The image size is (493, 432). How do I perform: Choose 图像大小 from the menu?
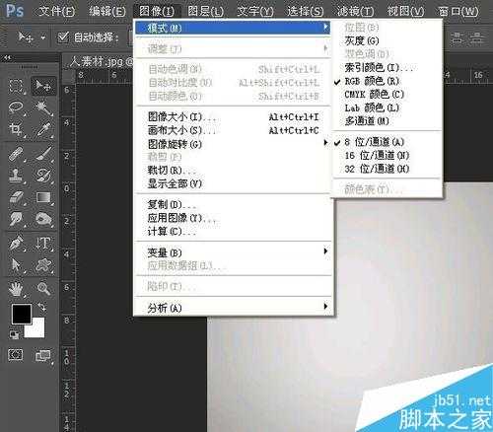[233, 116]
